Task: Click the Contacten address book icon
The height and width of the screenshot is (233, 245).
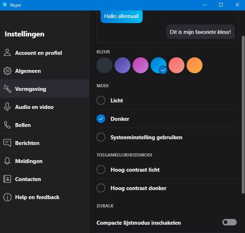Action: [7, 179]
